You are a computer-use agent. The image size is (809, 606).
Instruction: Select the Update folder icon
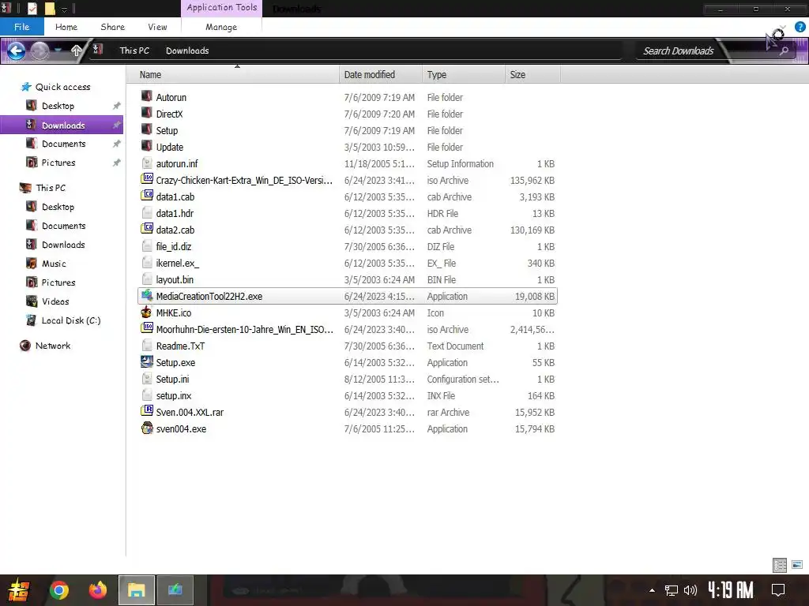click(x=146, y=146)
